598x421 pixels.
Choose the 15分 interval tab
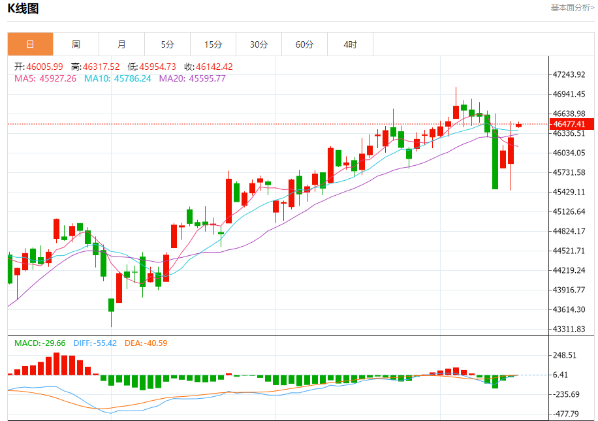pos(213,44)
